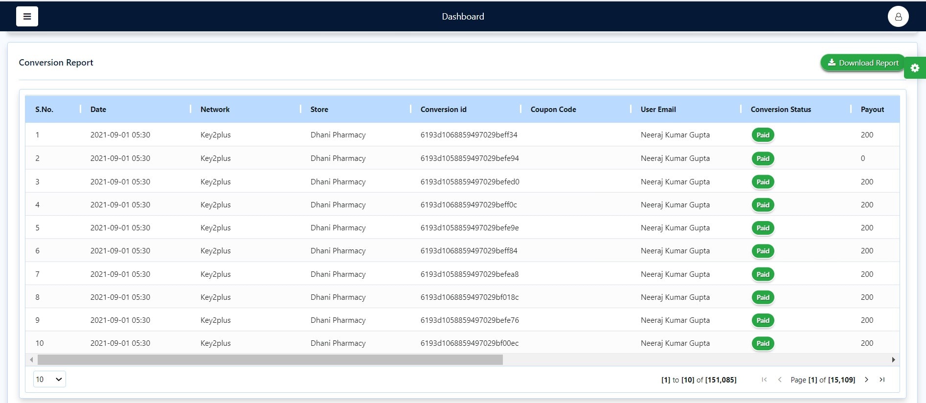926x403 pixels.
Task: Select conversion id 6193d1068859497029bf00ec
Action: pos(470,343)
